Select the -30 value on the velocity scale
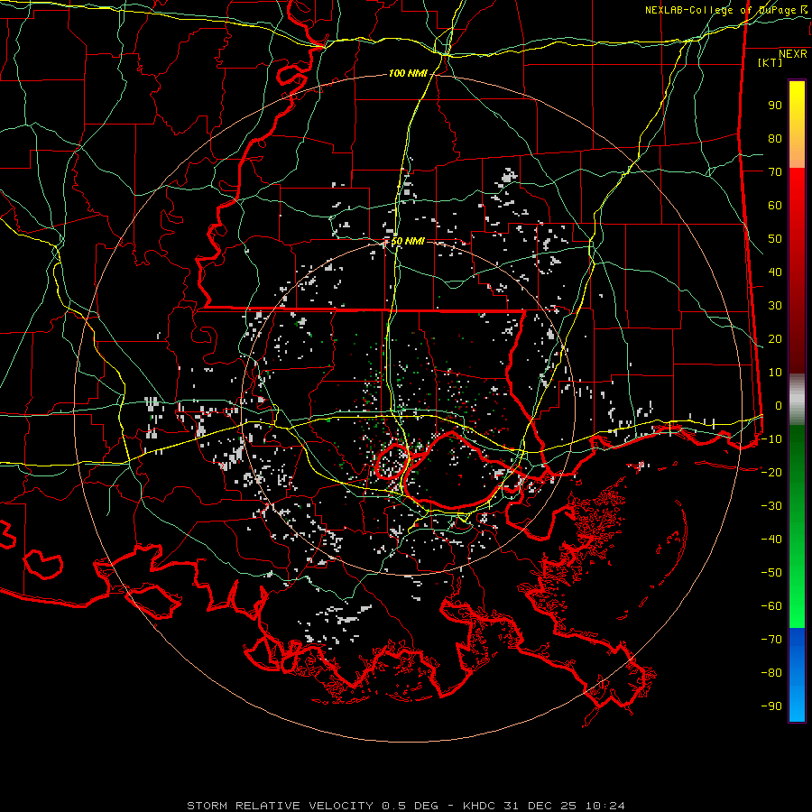 coord(771,506)
